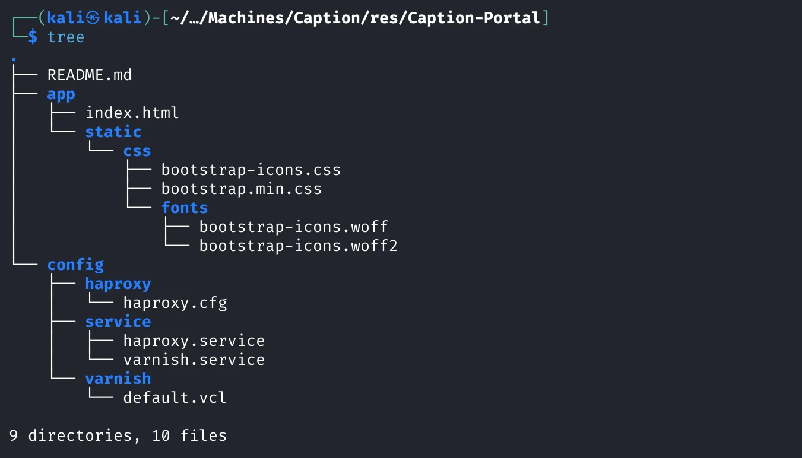The image size is (802, 458).
Task: Select varnish.service file entry
Action: click(194, 360)
